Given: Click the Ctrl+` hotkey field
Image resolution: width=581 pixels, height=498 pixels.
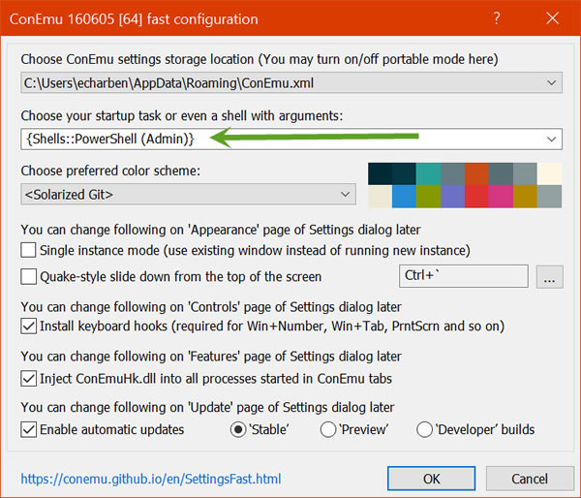Looking at the screenshot, I should tap(464, 276).
